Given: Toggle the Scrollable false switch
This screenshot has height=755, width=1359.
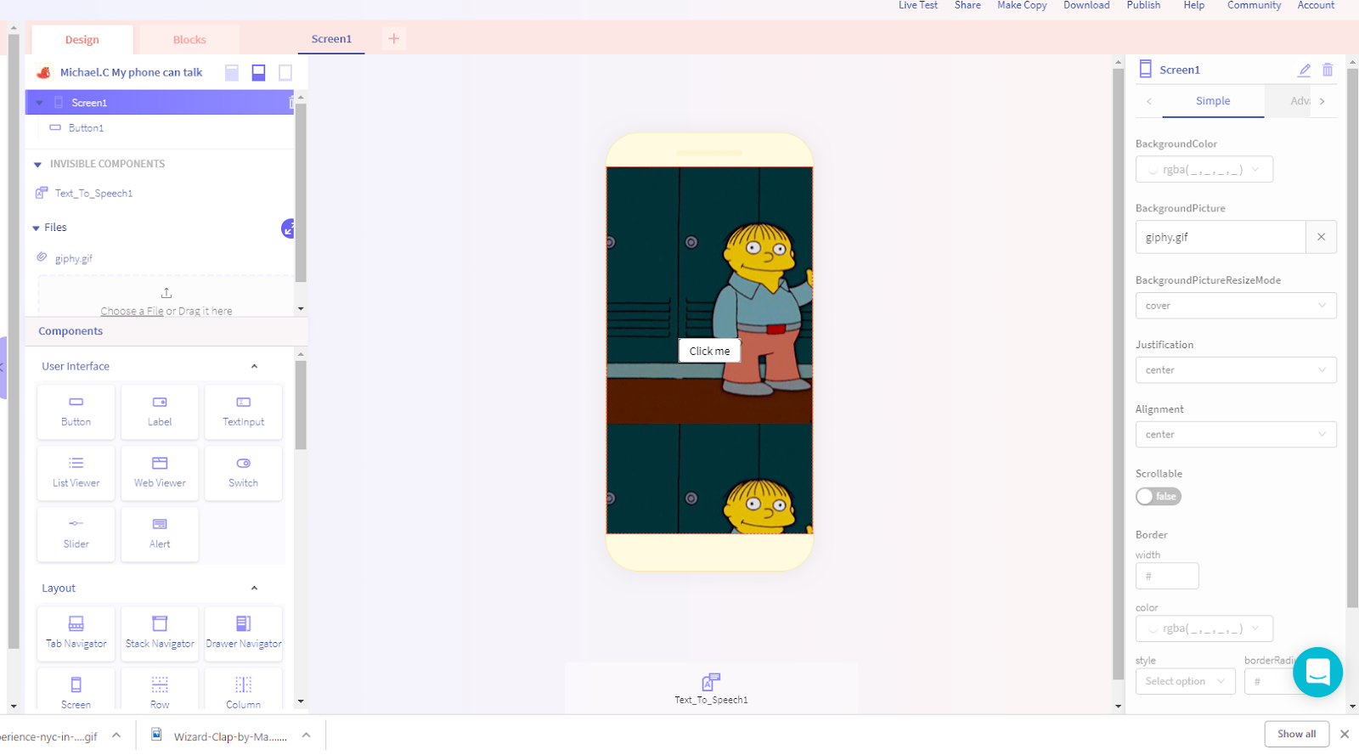Looking at the screenshot, I should point(1159,496).
